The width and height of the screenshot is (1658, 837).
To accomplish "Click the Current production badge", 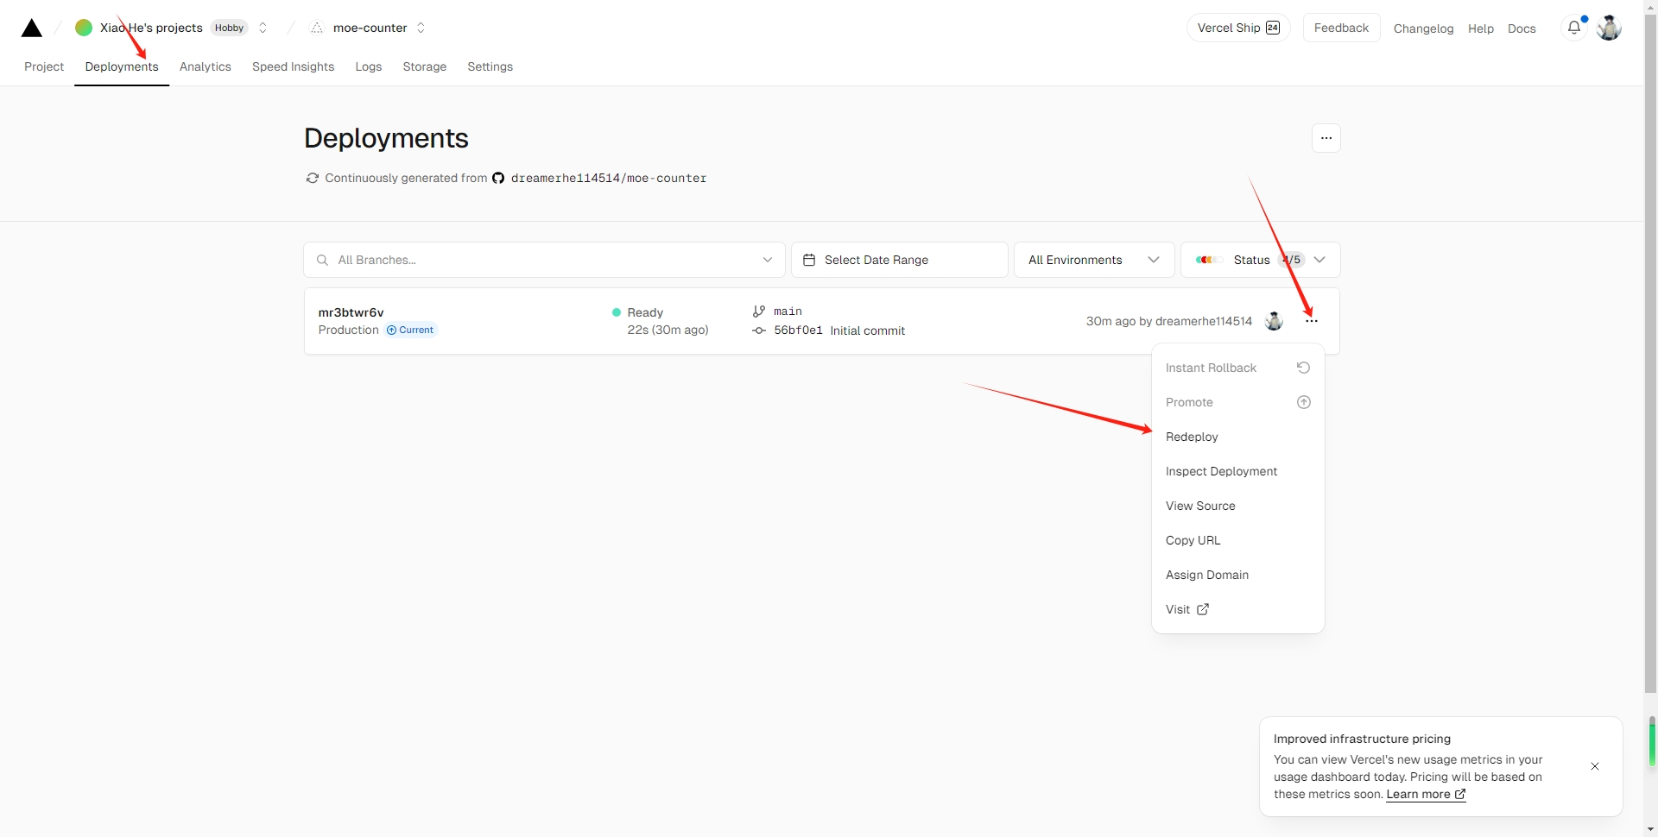I will (411, 330).
